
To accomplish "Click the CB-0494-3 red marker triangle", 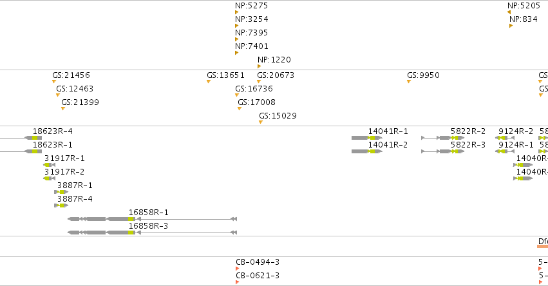I will pyautogui.click(x=238, y=269).
